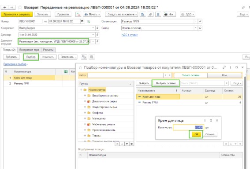Toggle the Только остатки filter
250x171 pixels.
coord(190,75)
